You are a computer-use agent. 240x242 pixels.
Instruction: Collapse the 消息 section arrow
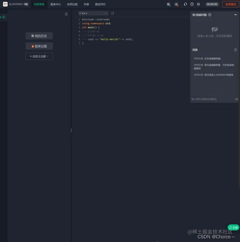(x=236, y=50)
